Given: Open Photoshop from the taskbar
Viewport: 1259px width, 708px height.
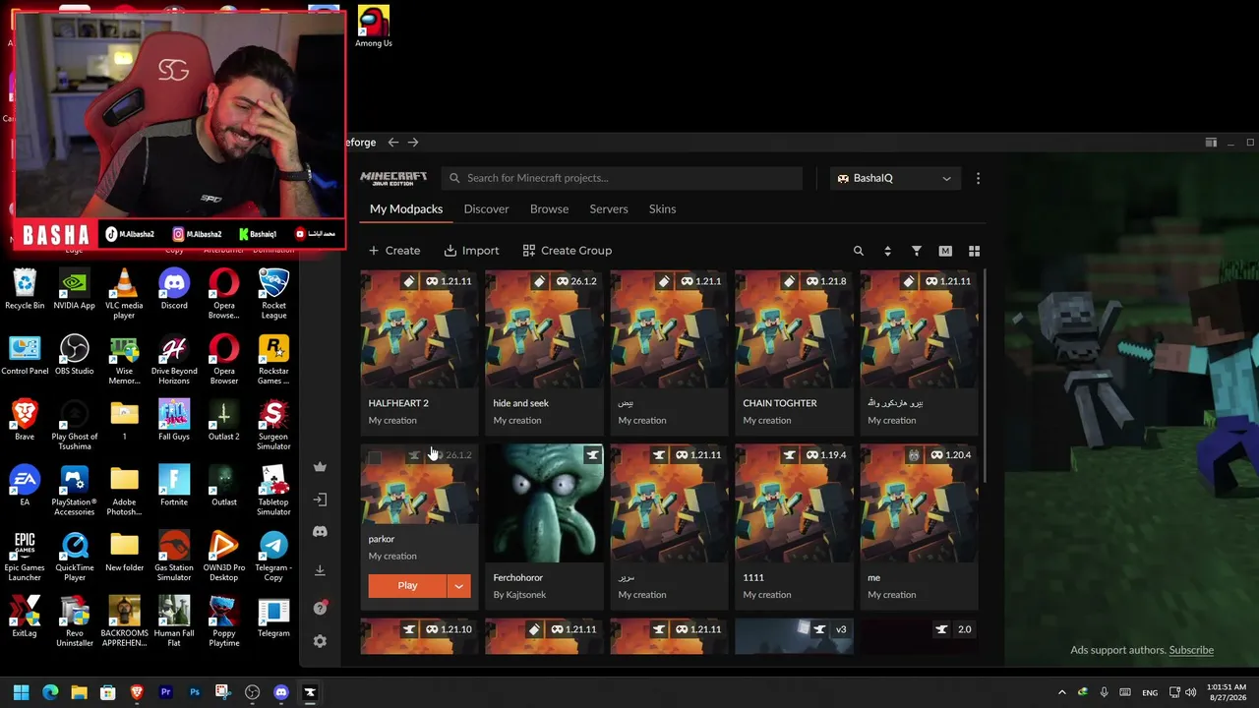Looking at the screenshot, I should (195, 692).
